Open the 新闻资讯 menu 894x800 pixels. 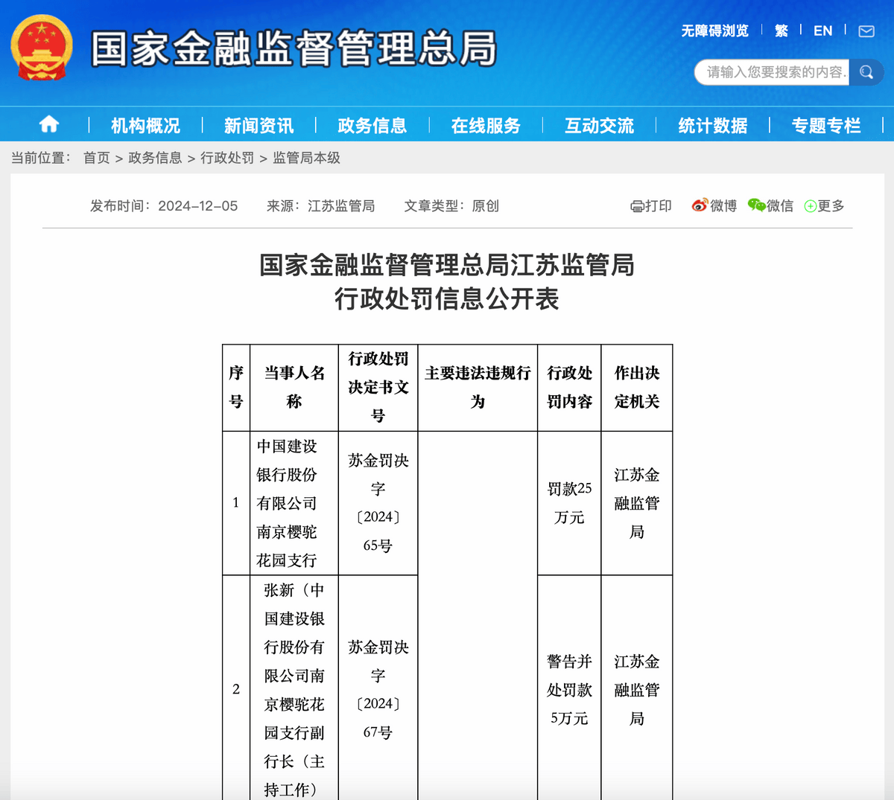pos(259,126)
